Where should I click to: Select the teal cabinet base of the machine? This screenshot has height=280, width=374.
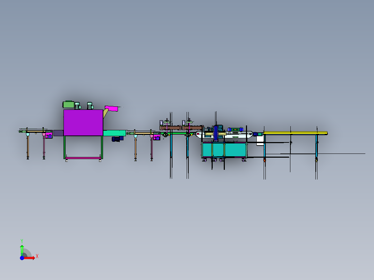[224, 149]
